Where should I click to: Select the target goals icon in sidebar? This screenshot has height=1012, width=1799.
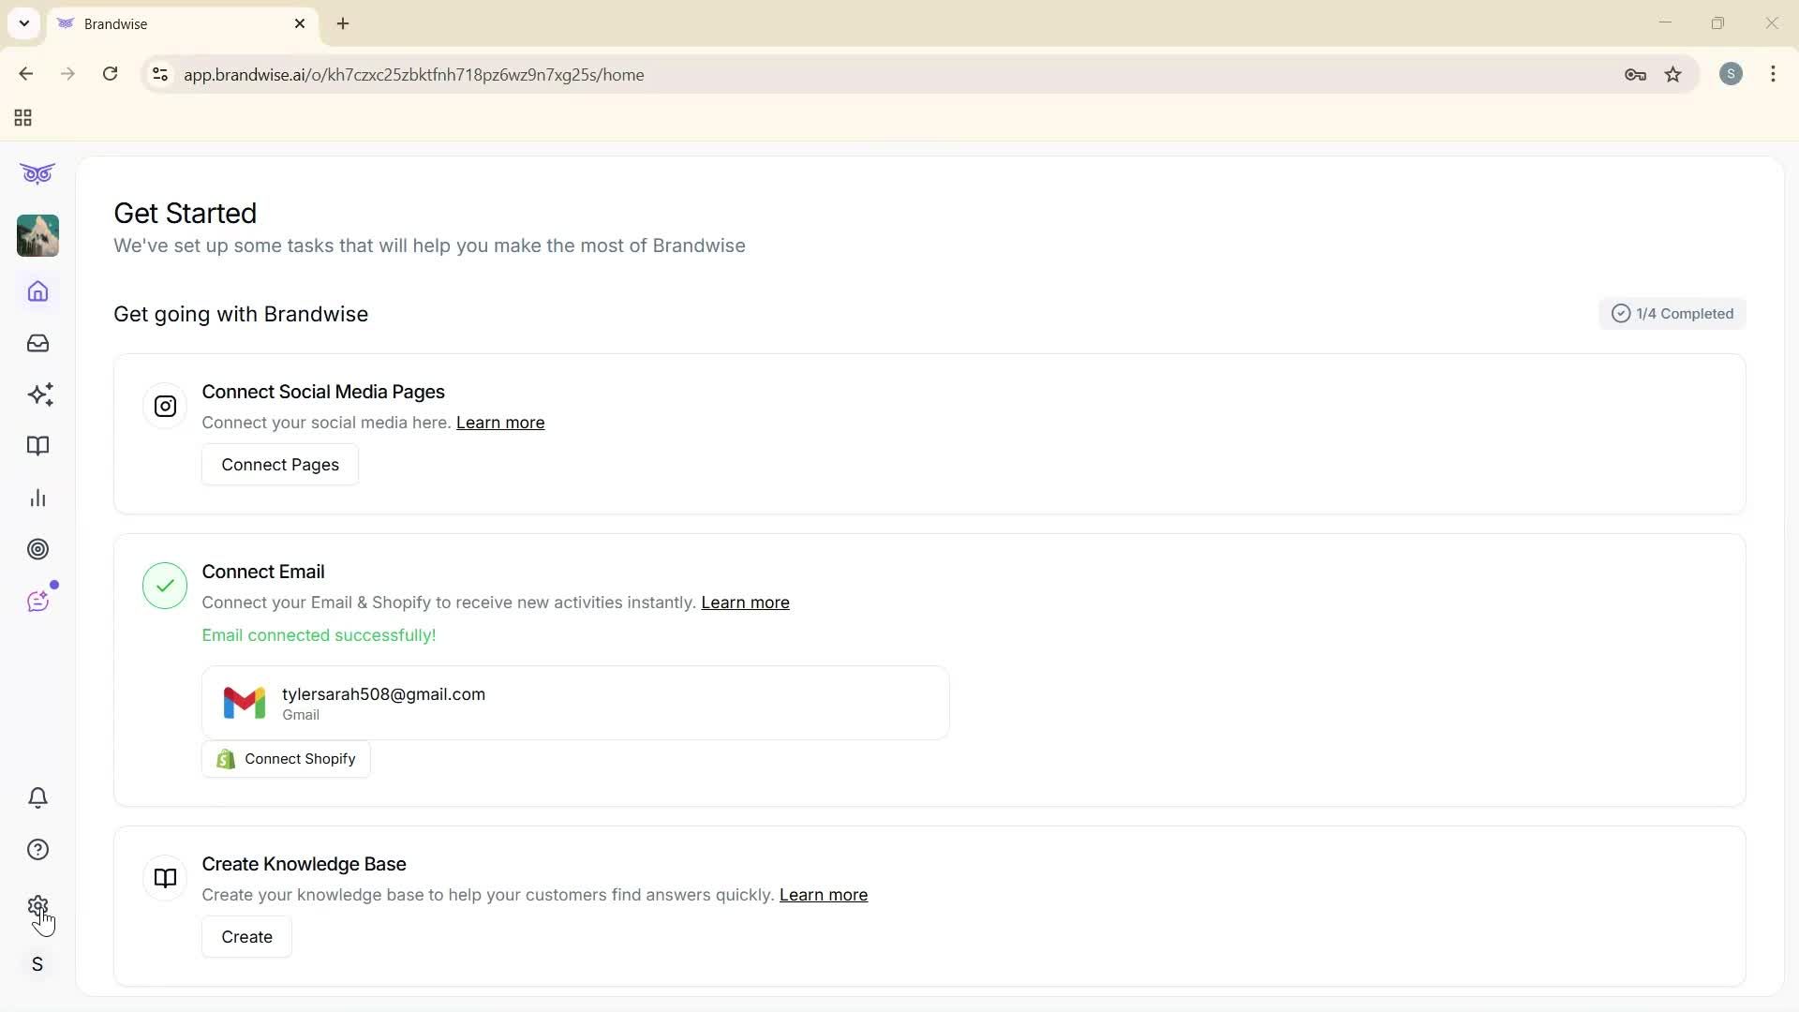click(x=37, y=549)
